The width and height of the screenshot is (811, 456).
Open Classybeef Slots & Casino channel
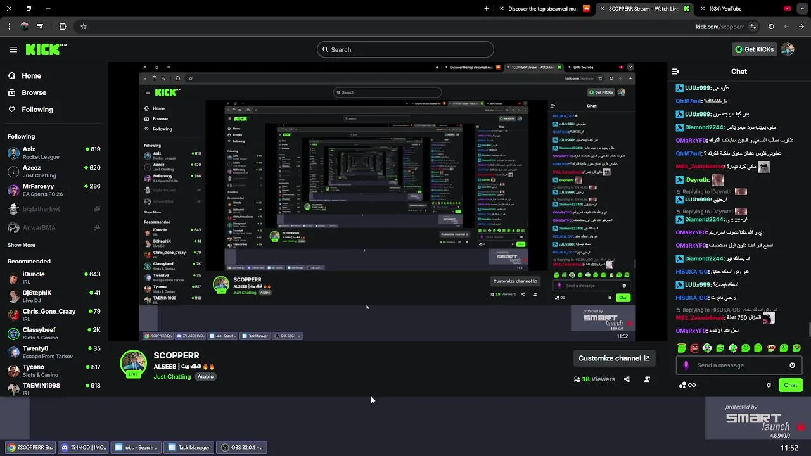tap(54, 333)
